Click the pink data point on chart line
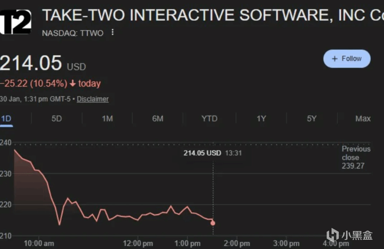 click(x=213, y=223)
